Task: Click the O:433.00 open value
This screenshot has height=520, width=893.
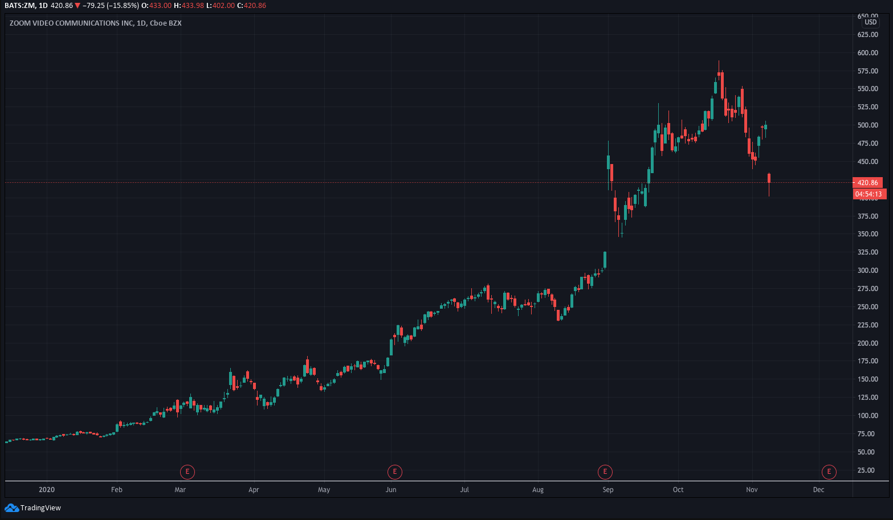Action: coord(156,6)
